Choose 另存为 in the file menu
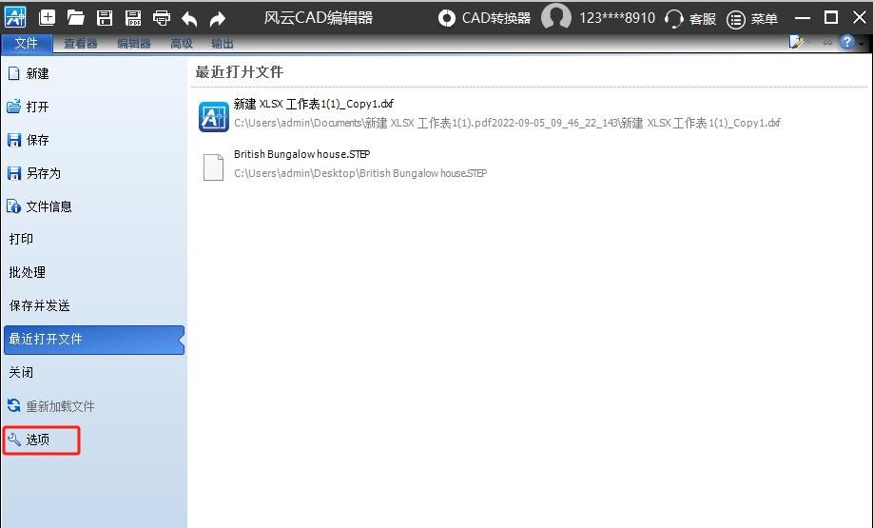This screenshot has width=873, height=528. 33,173
